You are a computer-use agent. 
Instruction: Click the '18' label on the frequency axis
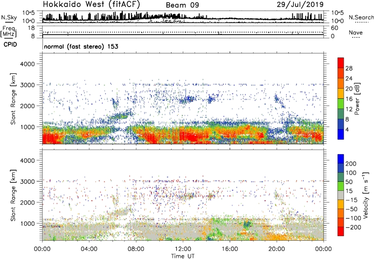point(31,28)
